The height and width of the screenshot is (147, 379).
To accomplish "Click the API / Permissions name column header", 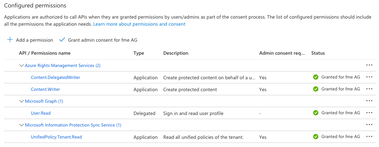I will 45,53.
